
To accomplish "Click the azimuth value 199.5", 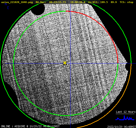I will coord(104,2).
